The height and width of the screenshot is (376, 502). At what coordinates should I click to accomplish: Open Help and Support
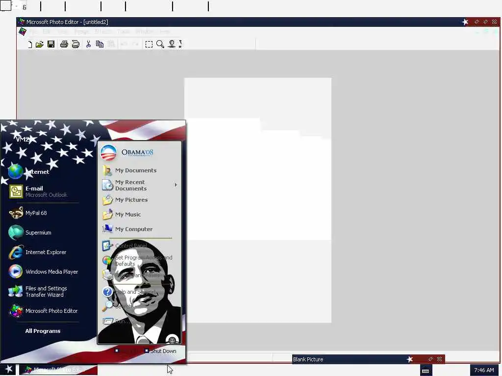coord(129,292)
